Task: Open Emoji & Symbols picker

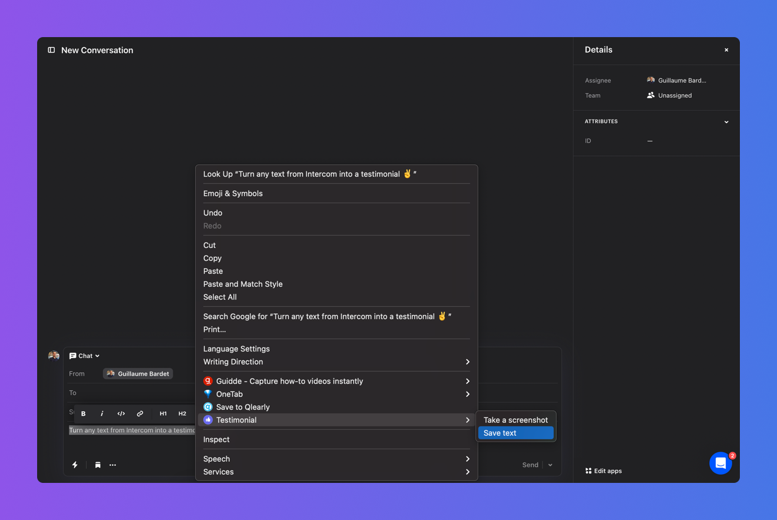Action: point(336,193)
